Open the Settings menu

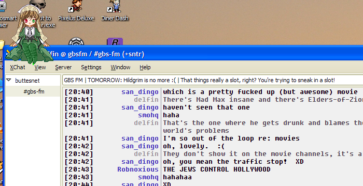point(91,67)
